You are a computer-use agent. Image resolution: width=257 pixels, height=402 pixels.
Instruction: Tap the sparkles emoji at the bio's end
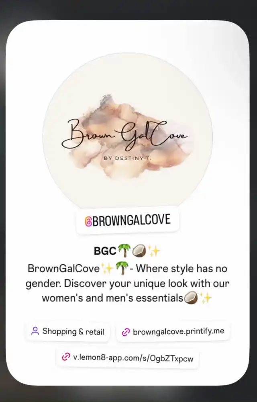click(x=205, y=298)
